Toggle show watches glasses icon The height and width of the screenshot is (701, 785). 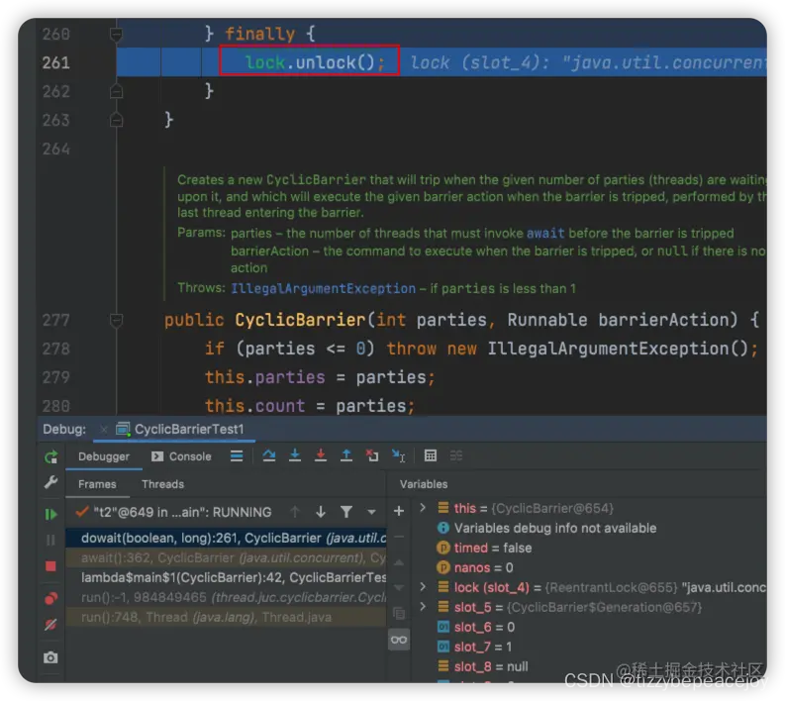coord(399,640)
